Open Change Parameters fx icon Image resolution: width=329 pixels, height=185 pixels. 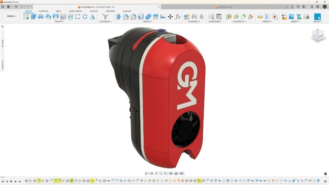(x=178, y=16)
